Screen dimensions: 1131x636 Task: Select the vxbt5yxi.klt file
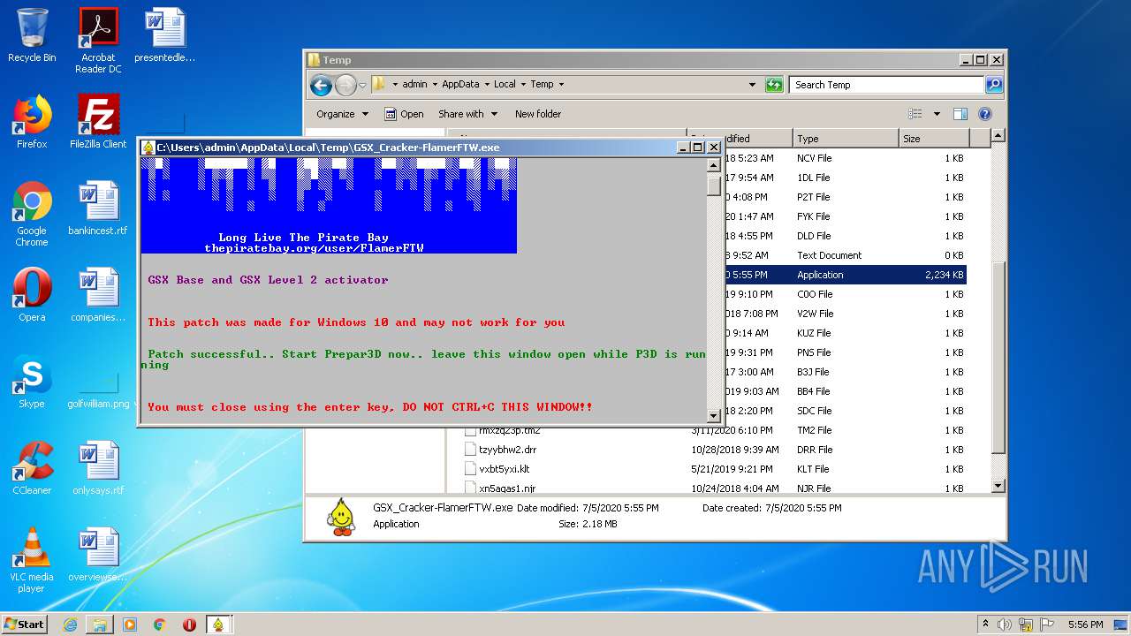tap(504, 469)
